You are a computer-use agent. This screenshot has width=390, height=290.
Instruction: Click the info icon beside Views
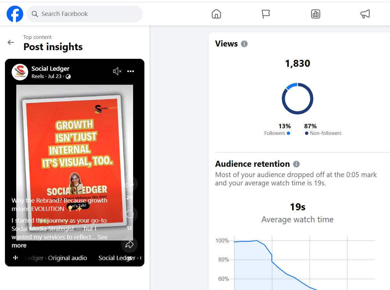click(244, 44)
